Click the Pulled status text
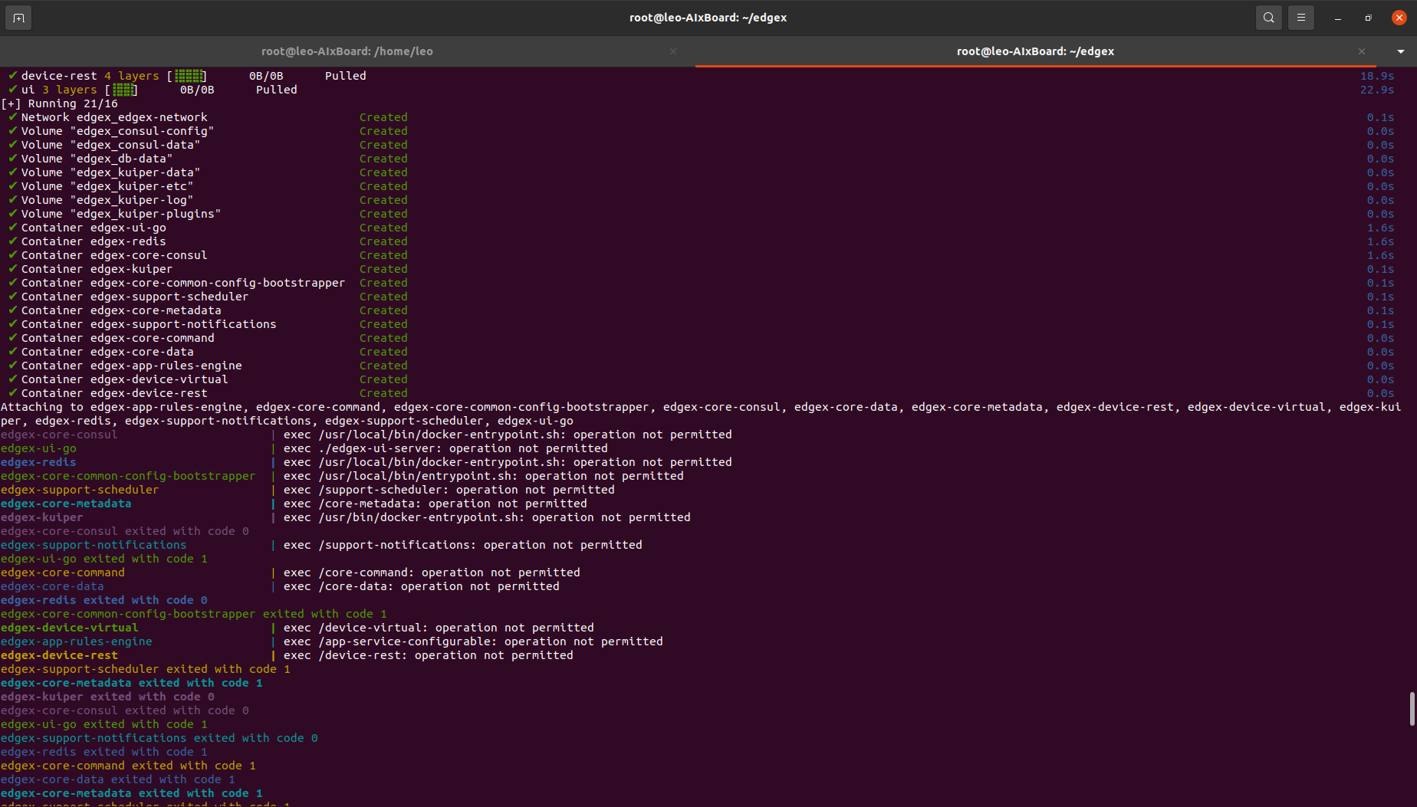Image resolution: width=1417 pixels, height=807 pixels. coord(345,75)
